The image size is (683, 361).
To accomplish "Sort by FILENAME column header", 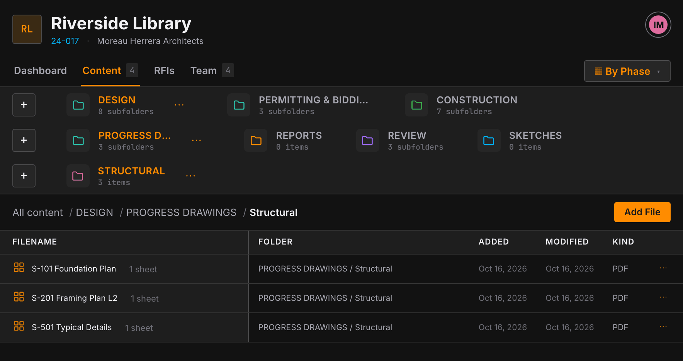I will click(x=34, y=242).
